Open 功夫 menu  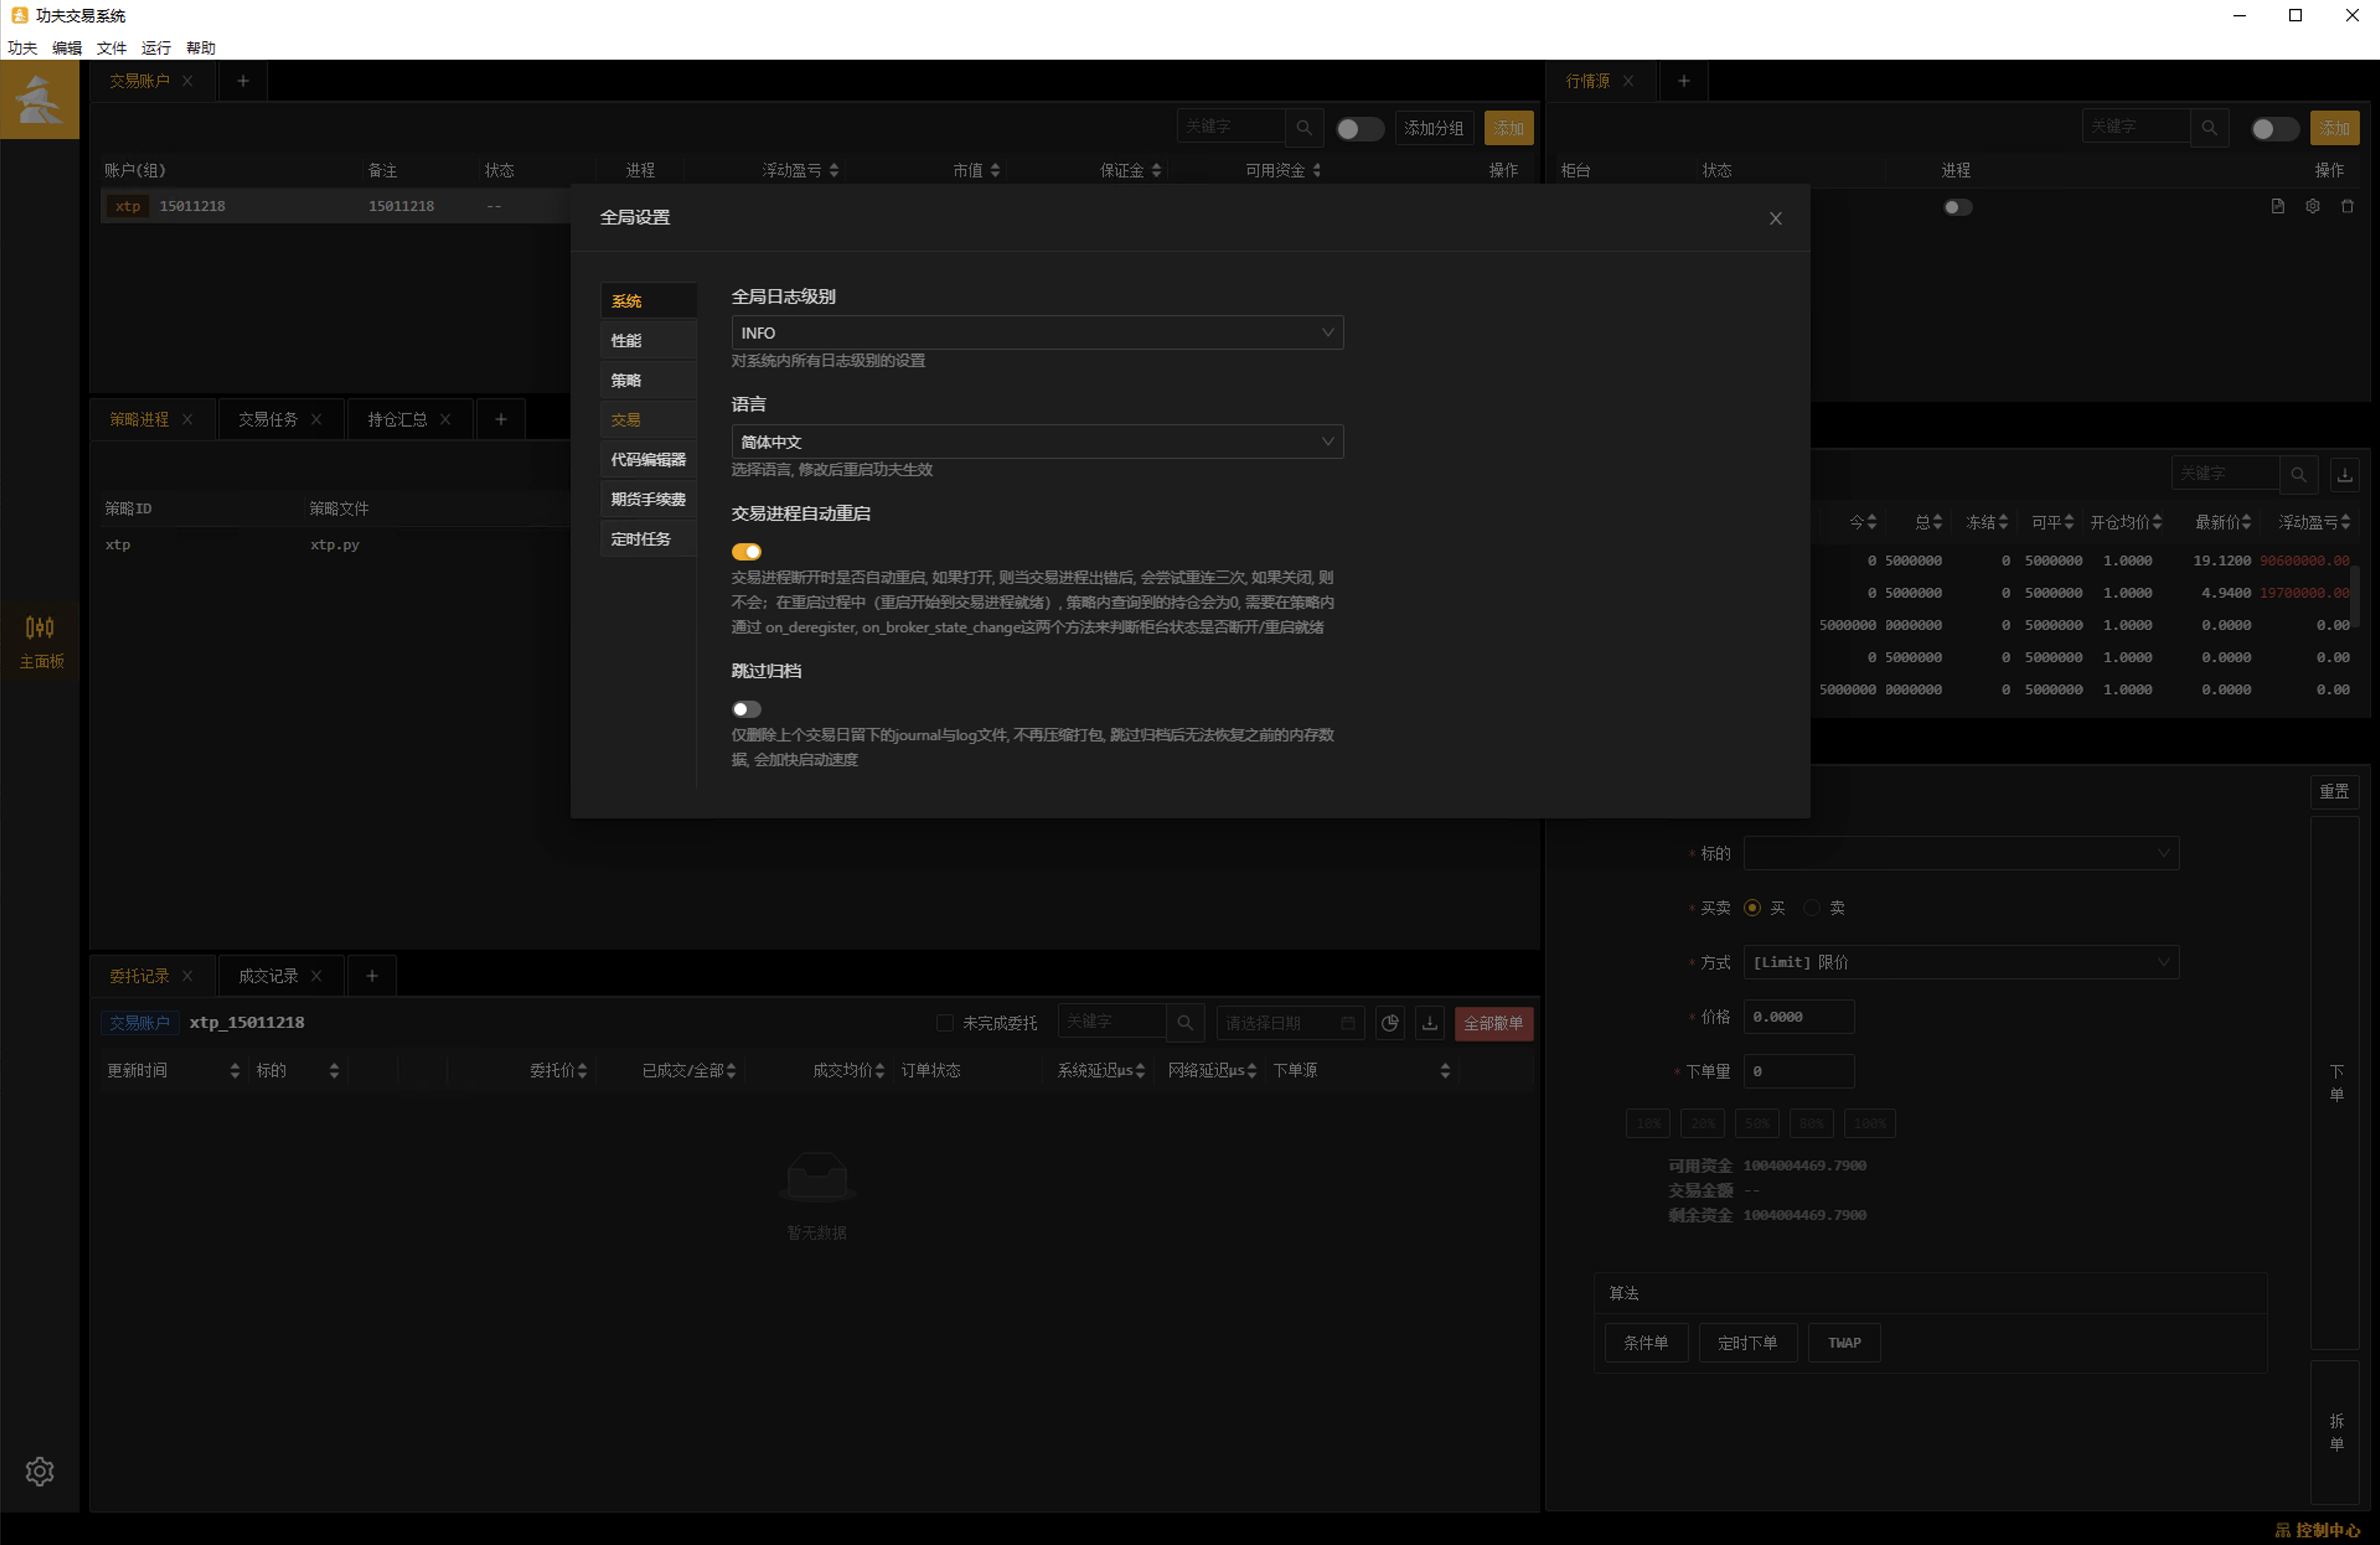pos(22,47)
